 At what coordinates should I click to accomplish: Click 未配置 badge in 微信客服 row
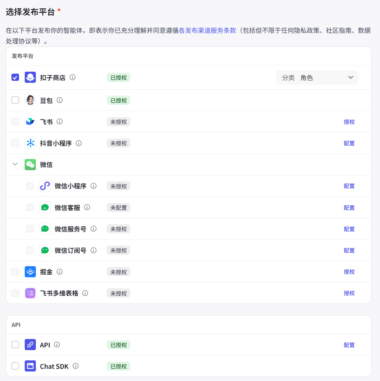pos(119,208)
